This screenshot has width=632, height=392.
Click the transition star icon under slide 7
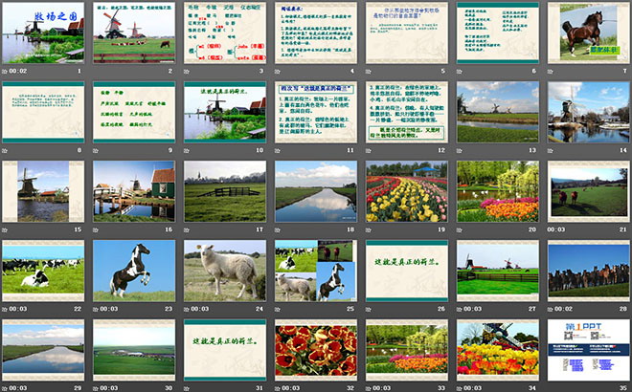click(x=553, y=71)
